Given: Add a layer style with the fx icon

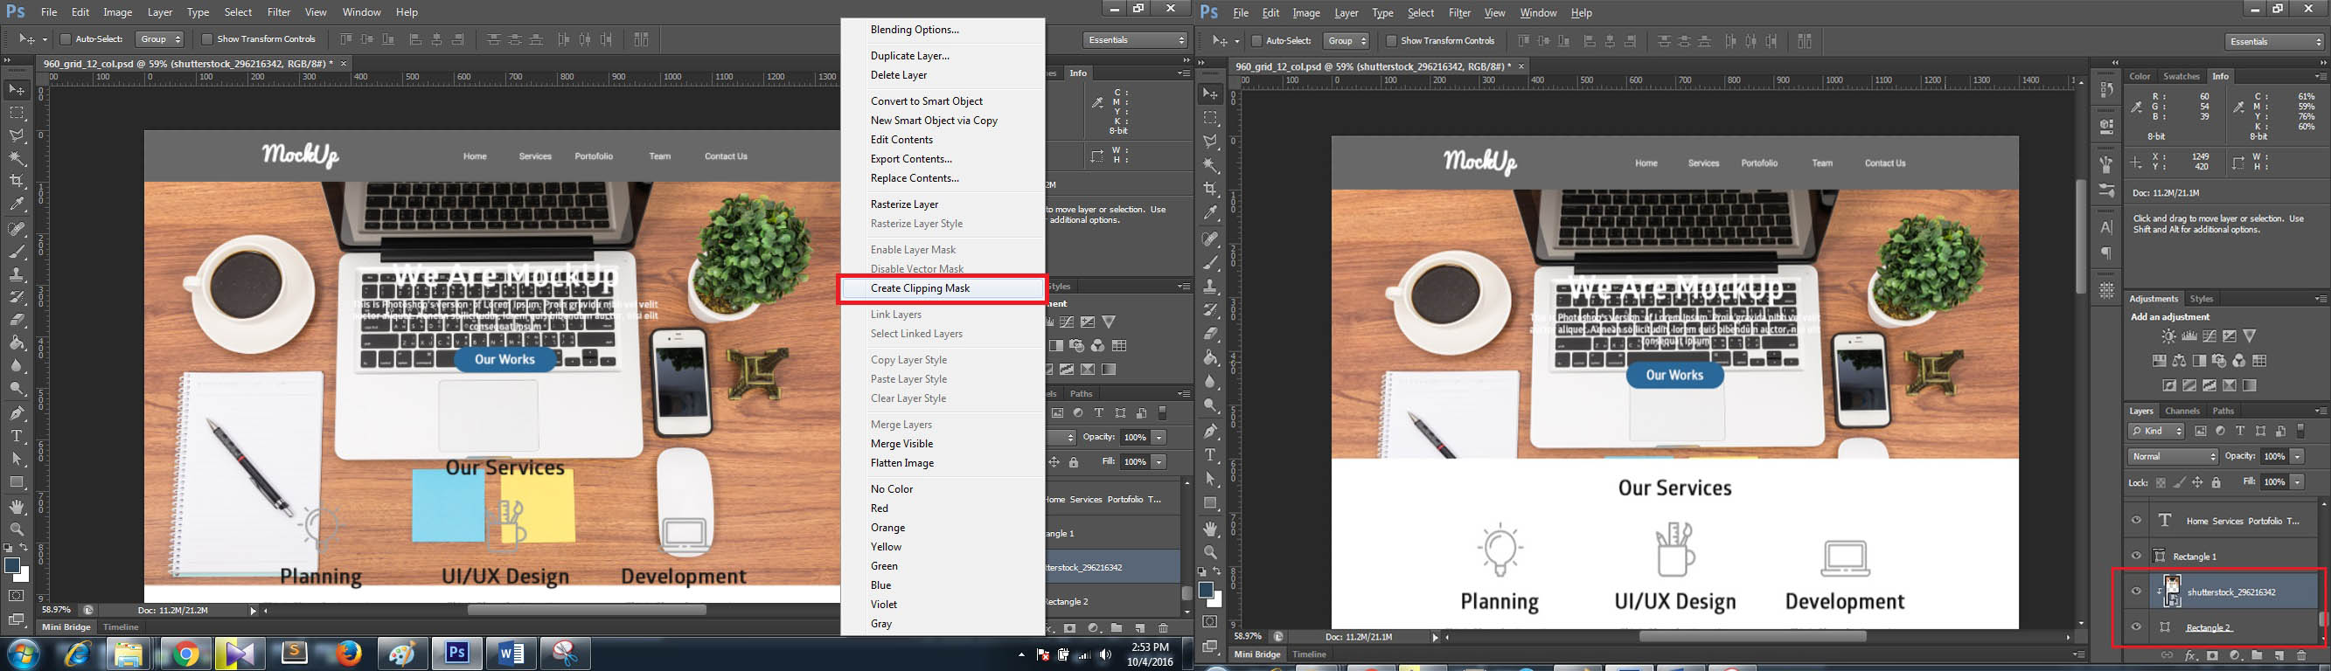Looking at the screenshot, I should [x=2191, y=655].
